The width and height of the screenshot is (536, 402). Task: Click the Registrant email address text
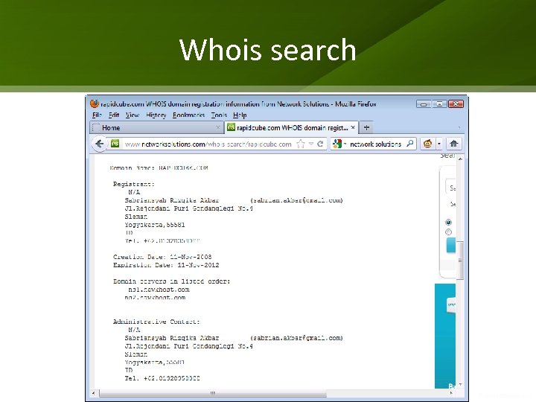click(x=296, y=200)
